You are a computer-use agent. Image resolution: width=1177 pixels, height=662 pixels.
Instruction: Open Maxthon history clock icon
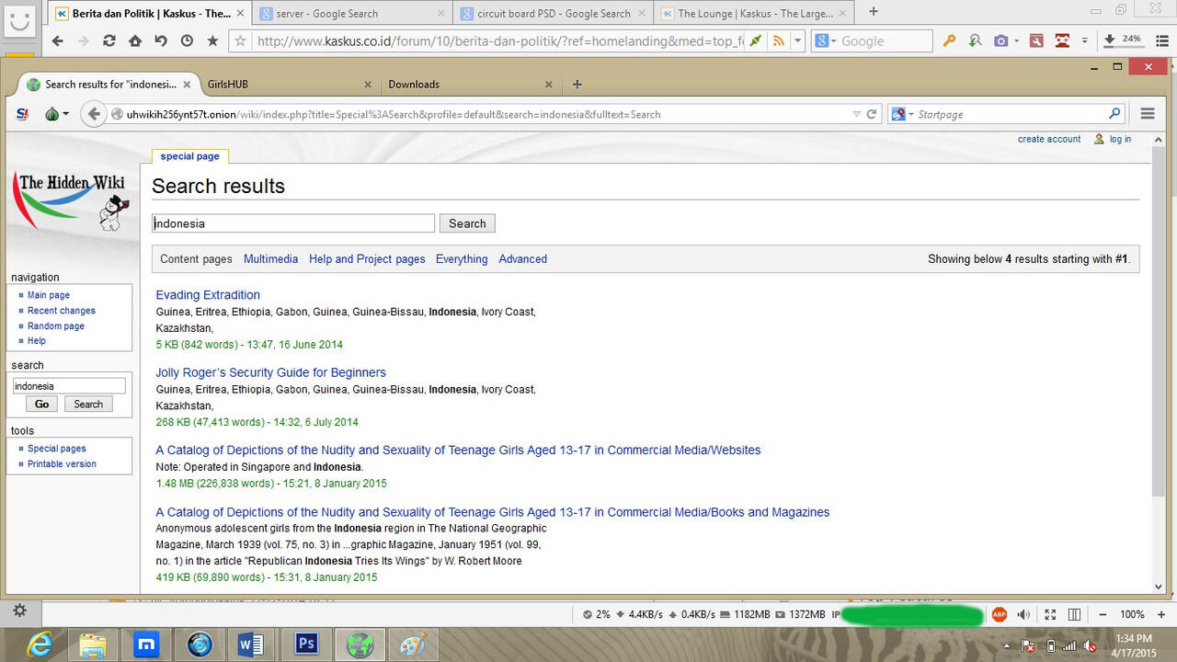[187, 41]
